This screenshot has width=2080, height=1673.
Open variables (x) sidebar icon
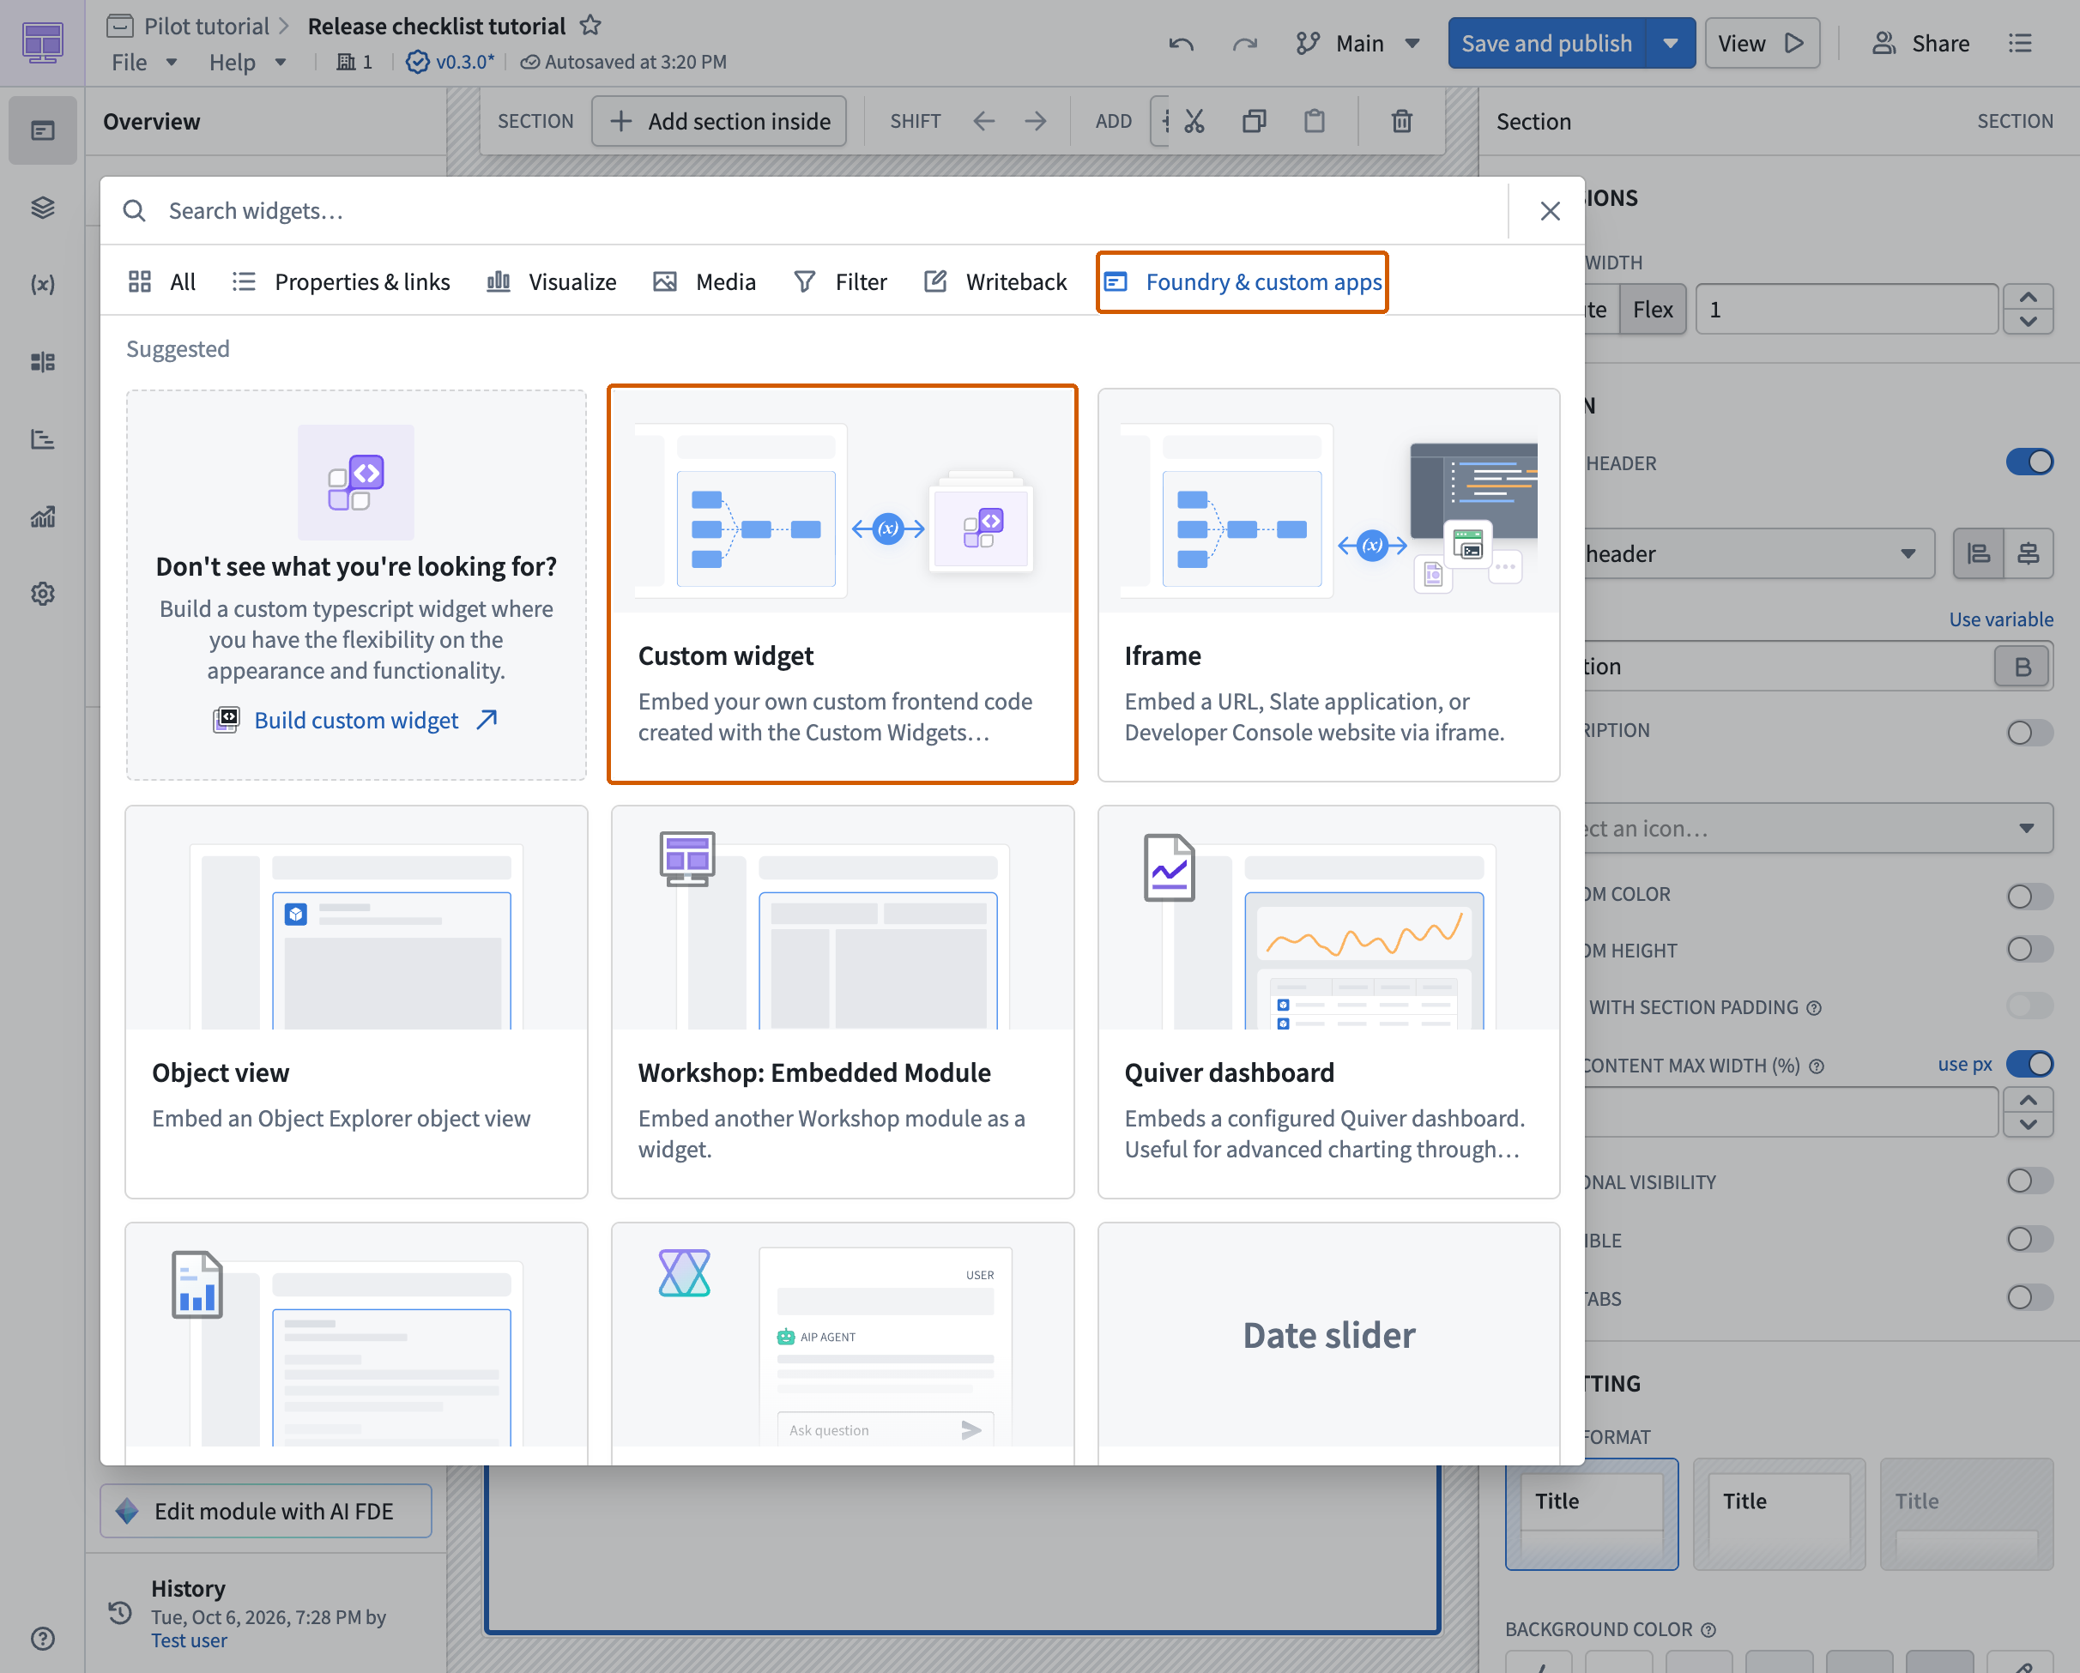pos(42,285)
